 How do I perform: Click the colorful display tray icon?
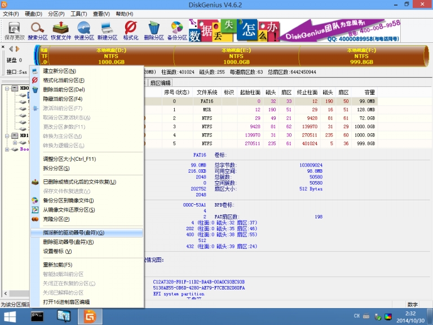388,317
